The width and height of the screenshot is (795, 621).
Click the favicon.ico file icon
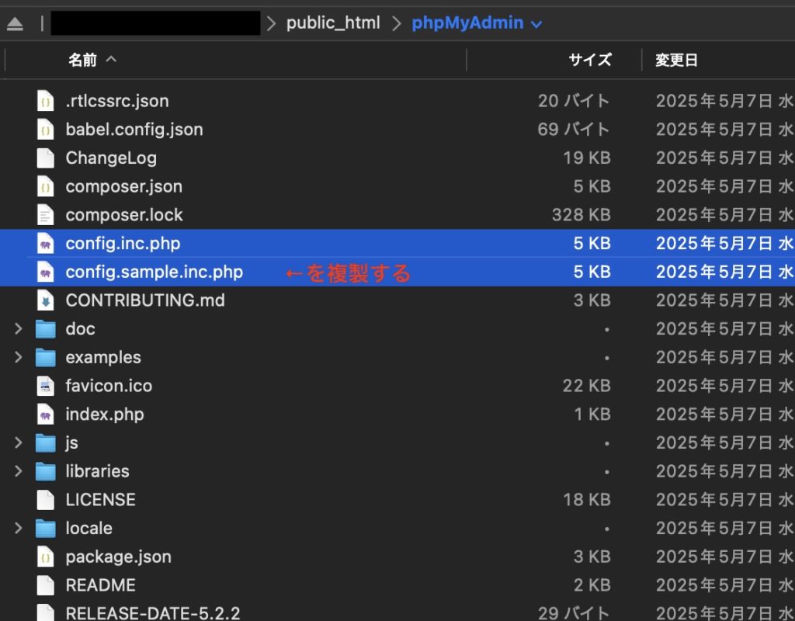pyautogui.click(x=46, y=386)
